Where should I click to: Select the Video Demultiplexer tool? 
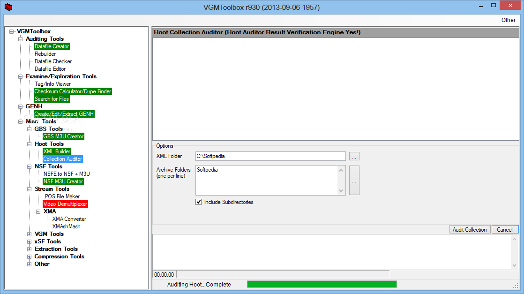66,204
